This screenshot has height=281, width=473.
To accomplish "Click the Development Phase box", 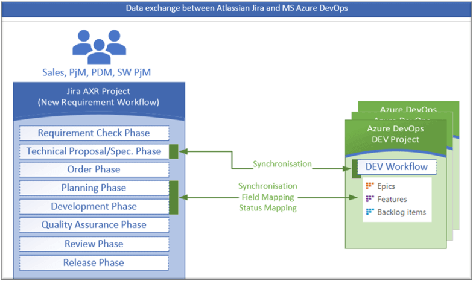I will click(x=94, y=206).
